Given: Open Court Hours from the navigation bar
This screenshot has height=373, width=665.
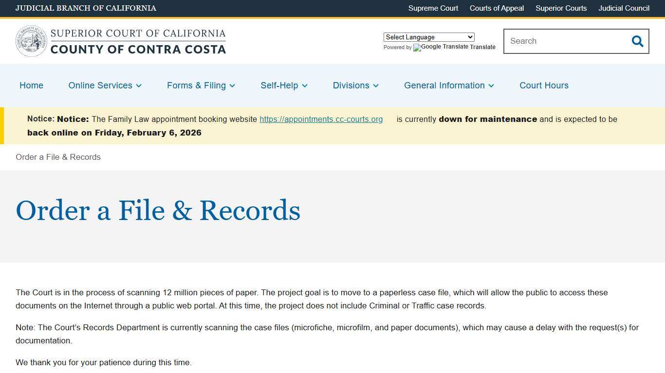Looking at the screenshot, I should 544,85.
